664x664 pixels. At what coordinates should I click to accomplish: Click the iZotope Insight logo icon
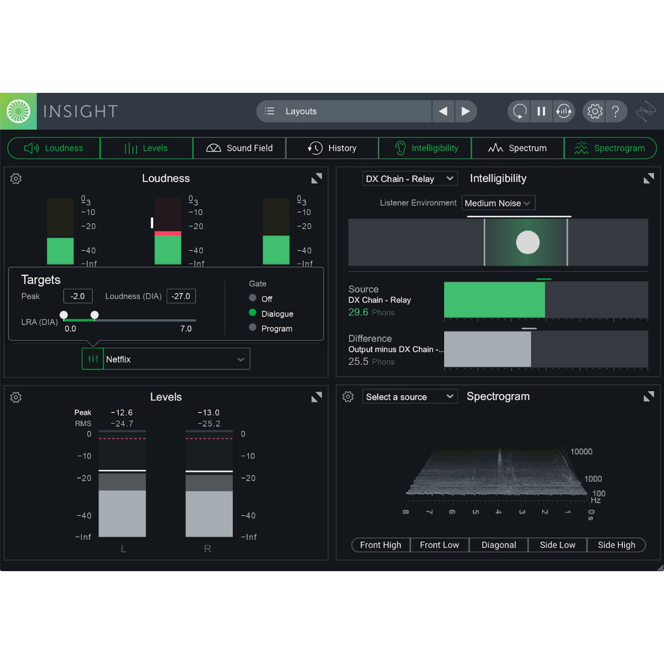click(18, 111)
